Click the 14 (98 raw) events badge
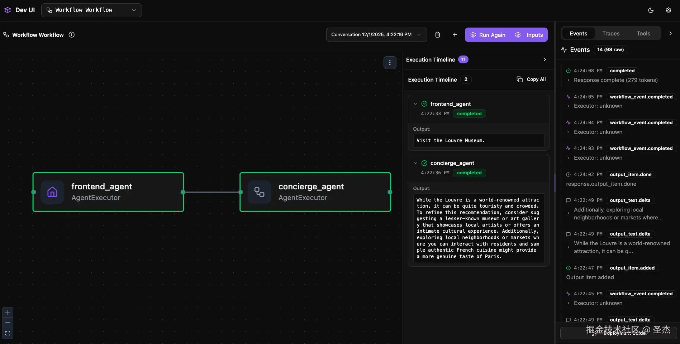 (610, 50)
